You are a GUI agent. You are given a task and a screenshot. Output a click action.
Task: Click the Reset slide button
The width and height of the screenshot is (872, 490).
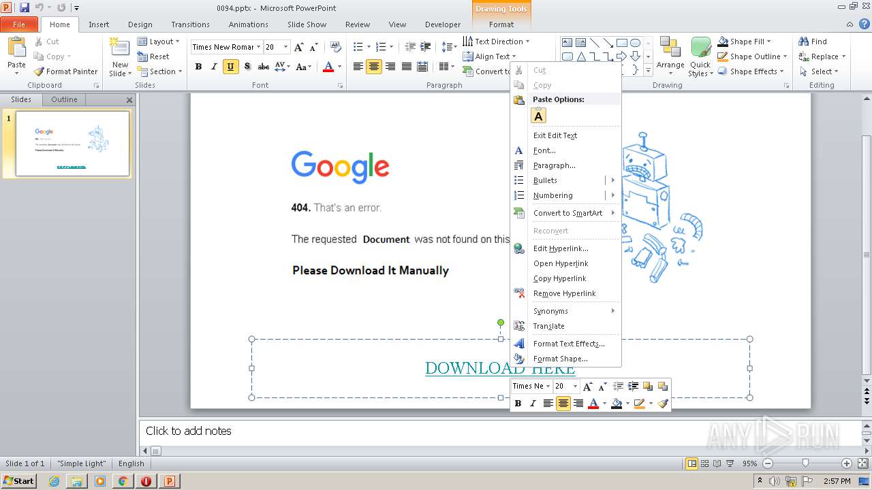click(x=153, y=56)
